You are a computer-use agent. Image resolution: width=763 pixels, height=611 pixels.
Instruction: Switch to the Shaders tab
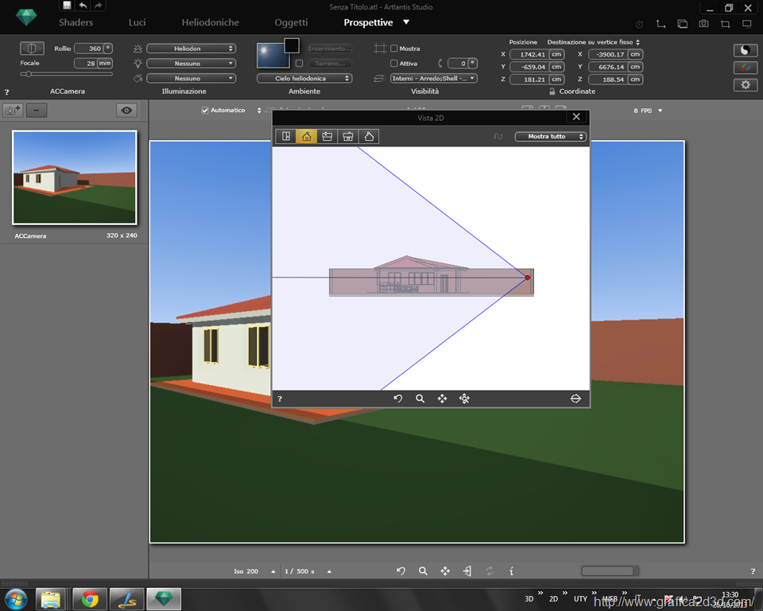click(76, 22)
